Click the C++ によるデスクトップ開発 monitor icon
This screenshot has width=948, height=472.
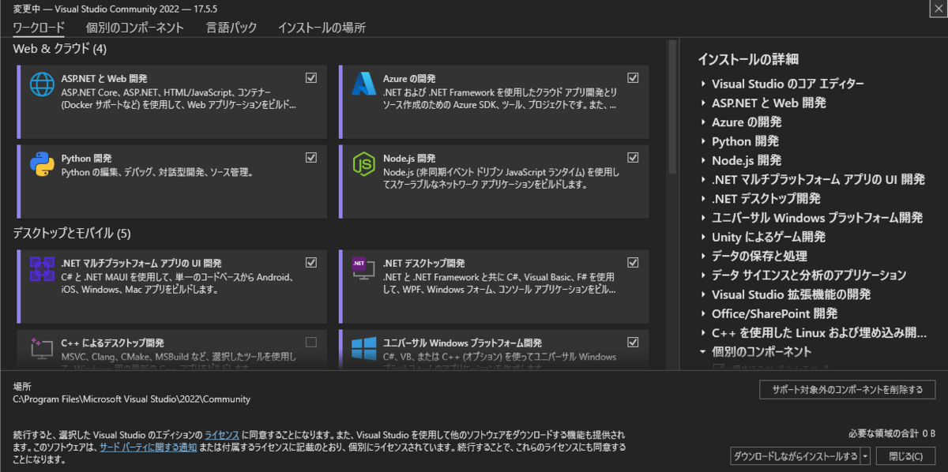pyautogui.click(x=42, y=348)
